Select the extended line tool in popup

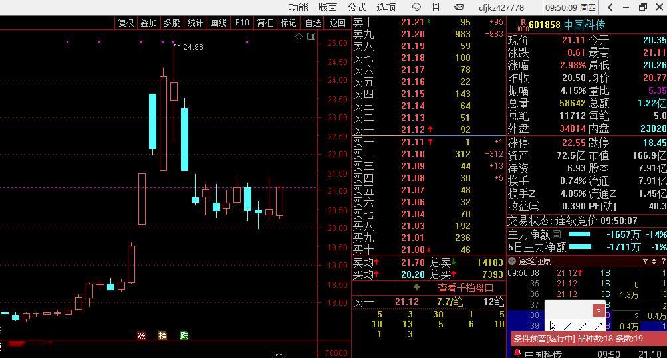[x=583, y=326]
